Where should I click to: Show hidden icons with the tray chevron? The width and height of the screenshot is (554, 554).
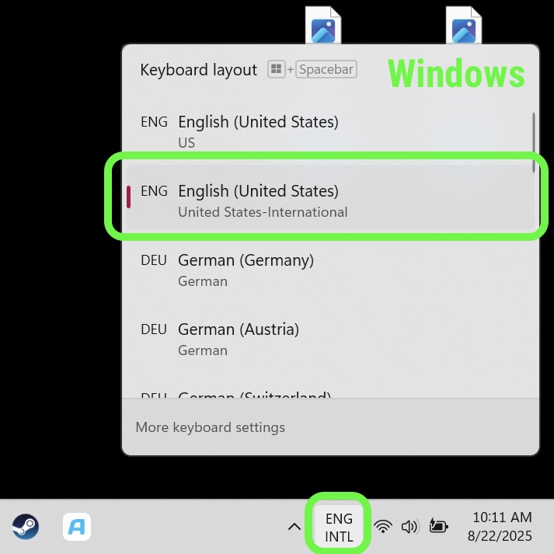click(x=294, y=527)
